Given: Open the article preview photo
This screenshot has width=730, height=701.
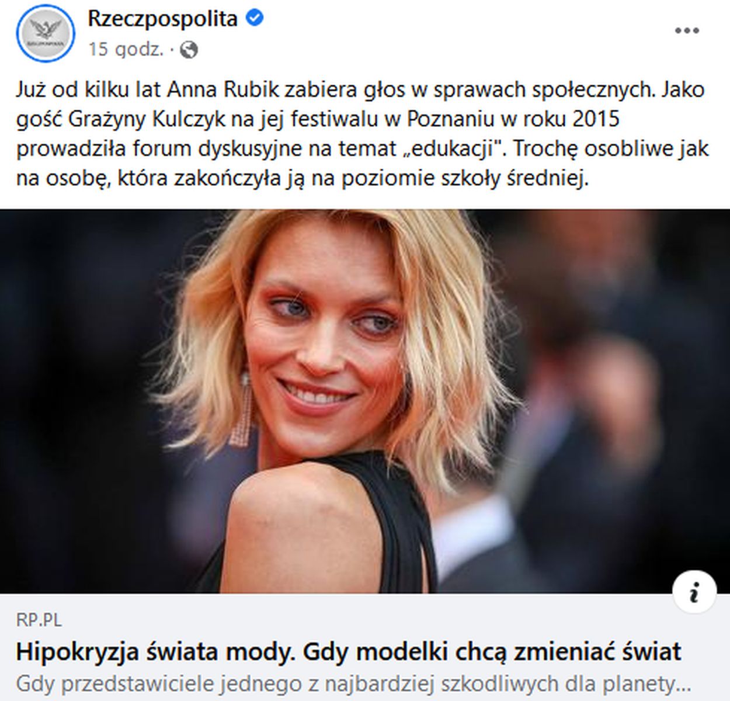Looking at the screenshot, I should 365,401.
